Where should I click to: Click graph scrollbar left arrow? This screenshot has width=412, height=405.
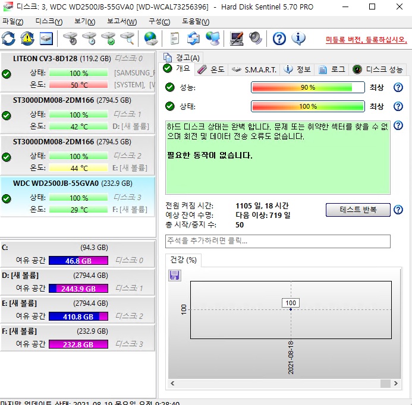tap(172, 384)
